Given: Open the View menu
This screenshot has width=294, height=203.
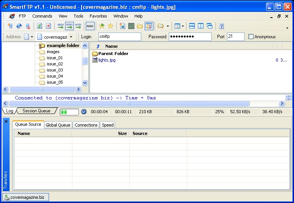Looking at the screenshot, I should (x=63, y=16).
